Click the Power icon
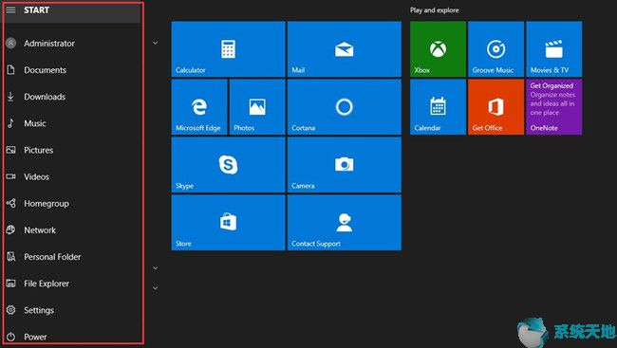This screenshot has height=348, width=617. pos(11,337)
